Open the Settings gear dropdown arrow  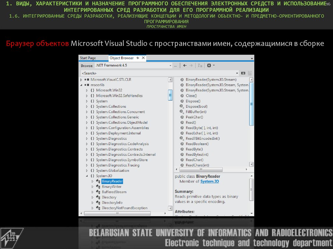point(214,65)
